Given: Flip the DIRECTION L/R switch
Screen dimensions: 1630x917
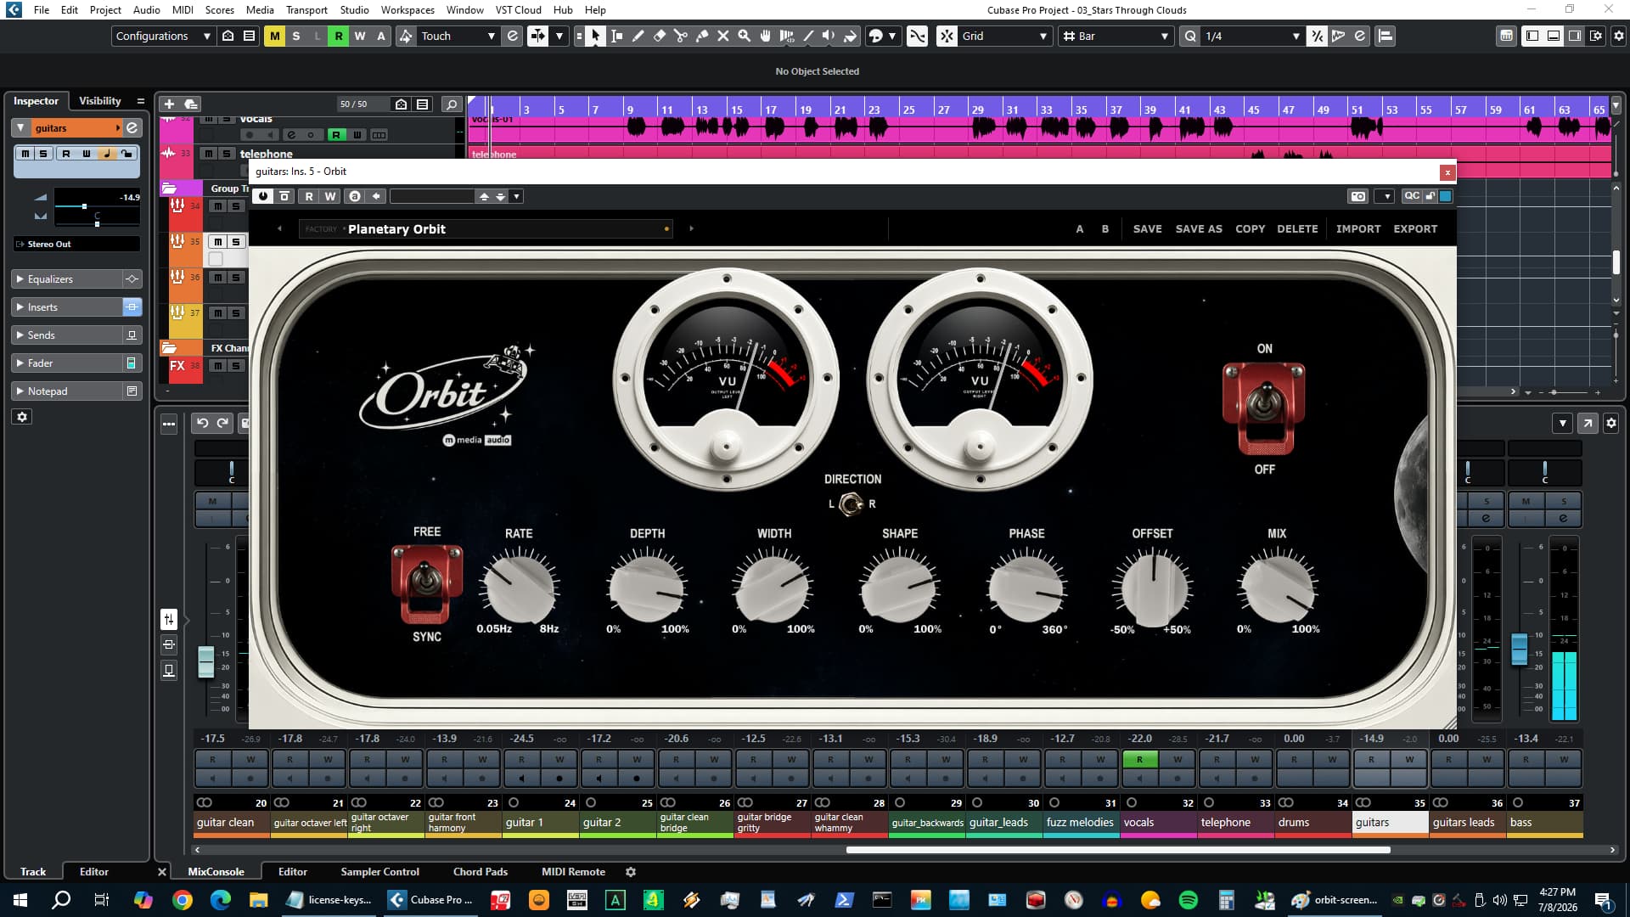Looking at the screenshot, I should tap(851, 504).
